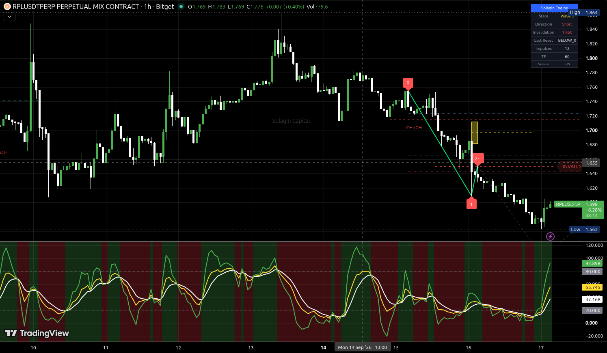Click the Solagin Engine table header
This screenshot has width=607, height=353.
pyautogui.click(x=554, y=8)
